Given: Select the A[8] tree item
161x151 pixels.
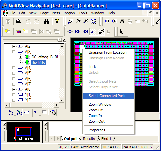Looking at the screenshot, I should (28, 89).
